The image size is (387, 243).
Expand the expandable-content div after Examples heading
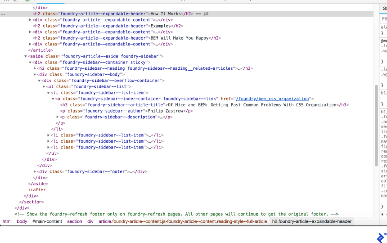[x=30, y=32]
